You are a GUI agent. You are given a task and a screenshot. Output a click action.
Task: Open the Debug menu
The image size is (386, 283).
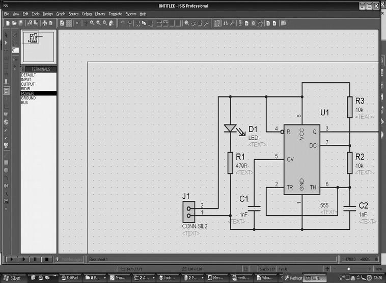click(87, 14)
